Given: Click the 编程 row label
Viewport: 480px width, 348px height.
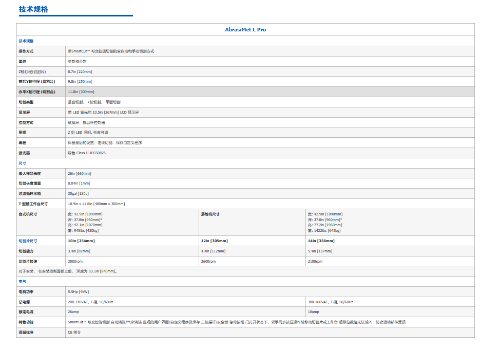Looking at the screenshot, I should pos(23,143).
